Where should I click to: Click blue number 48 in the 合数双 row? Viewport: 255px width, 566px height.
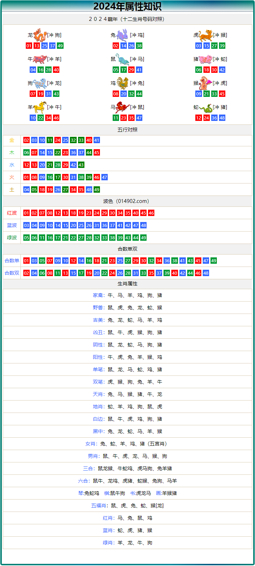pos(206,273)
